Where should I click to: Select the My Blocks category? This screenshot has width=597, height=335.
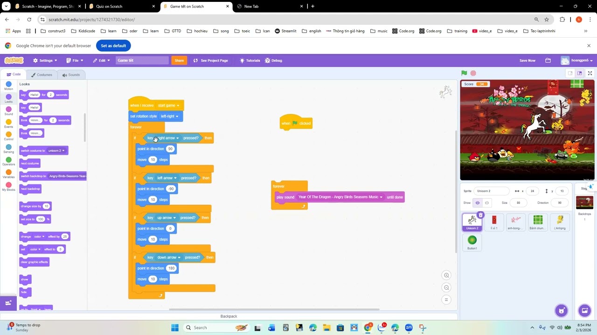[8, 187]
